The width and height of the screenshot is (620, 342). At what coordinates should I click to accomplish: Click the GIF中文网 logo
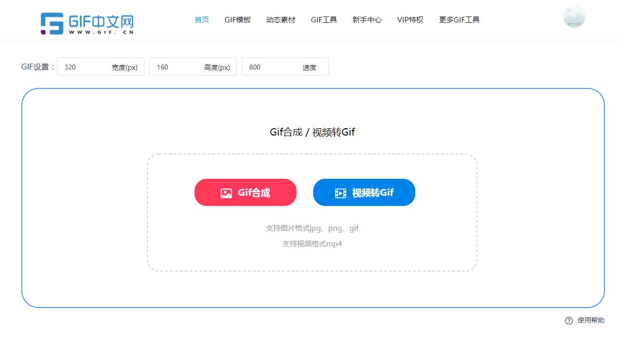point(87,22)
